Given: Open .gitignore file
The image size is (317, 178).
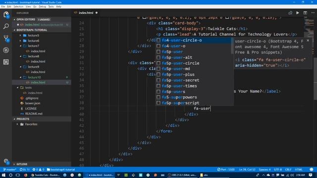Looking at the screenshot, I should 42,98.
